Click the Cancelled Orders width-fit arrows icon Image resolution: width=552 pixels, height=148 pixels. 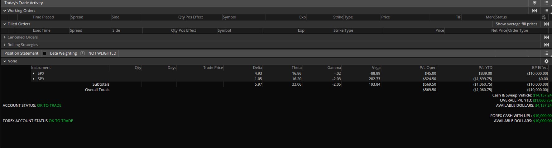pos(546,37)
